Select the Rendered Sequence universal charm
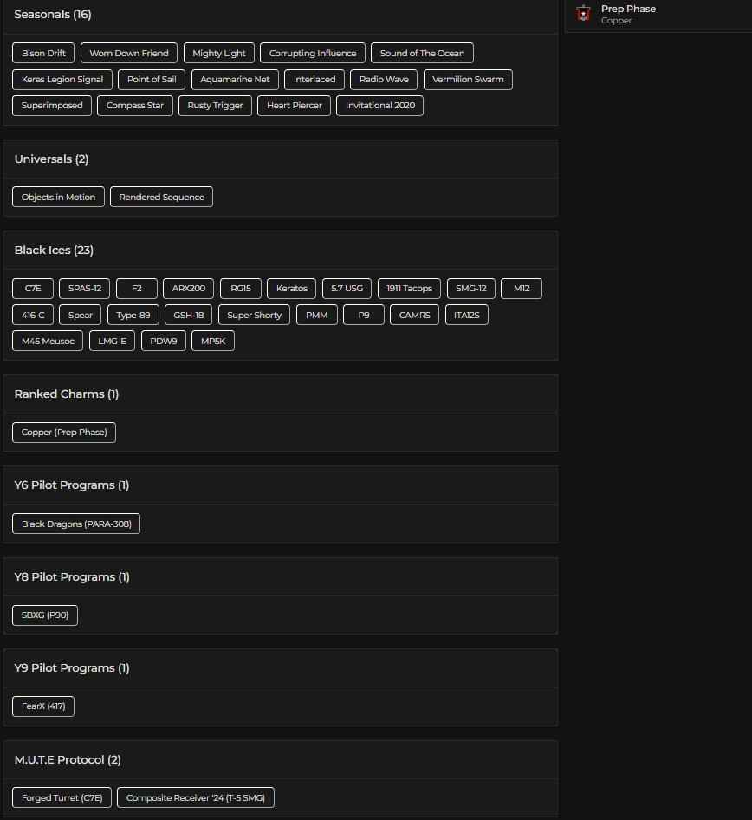 coord(161,197)
